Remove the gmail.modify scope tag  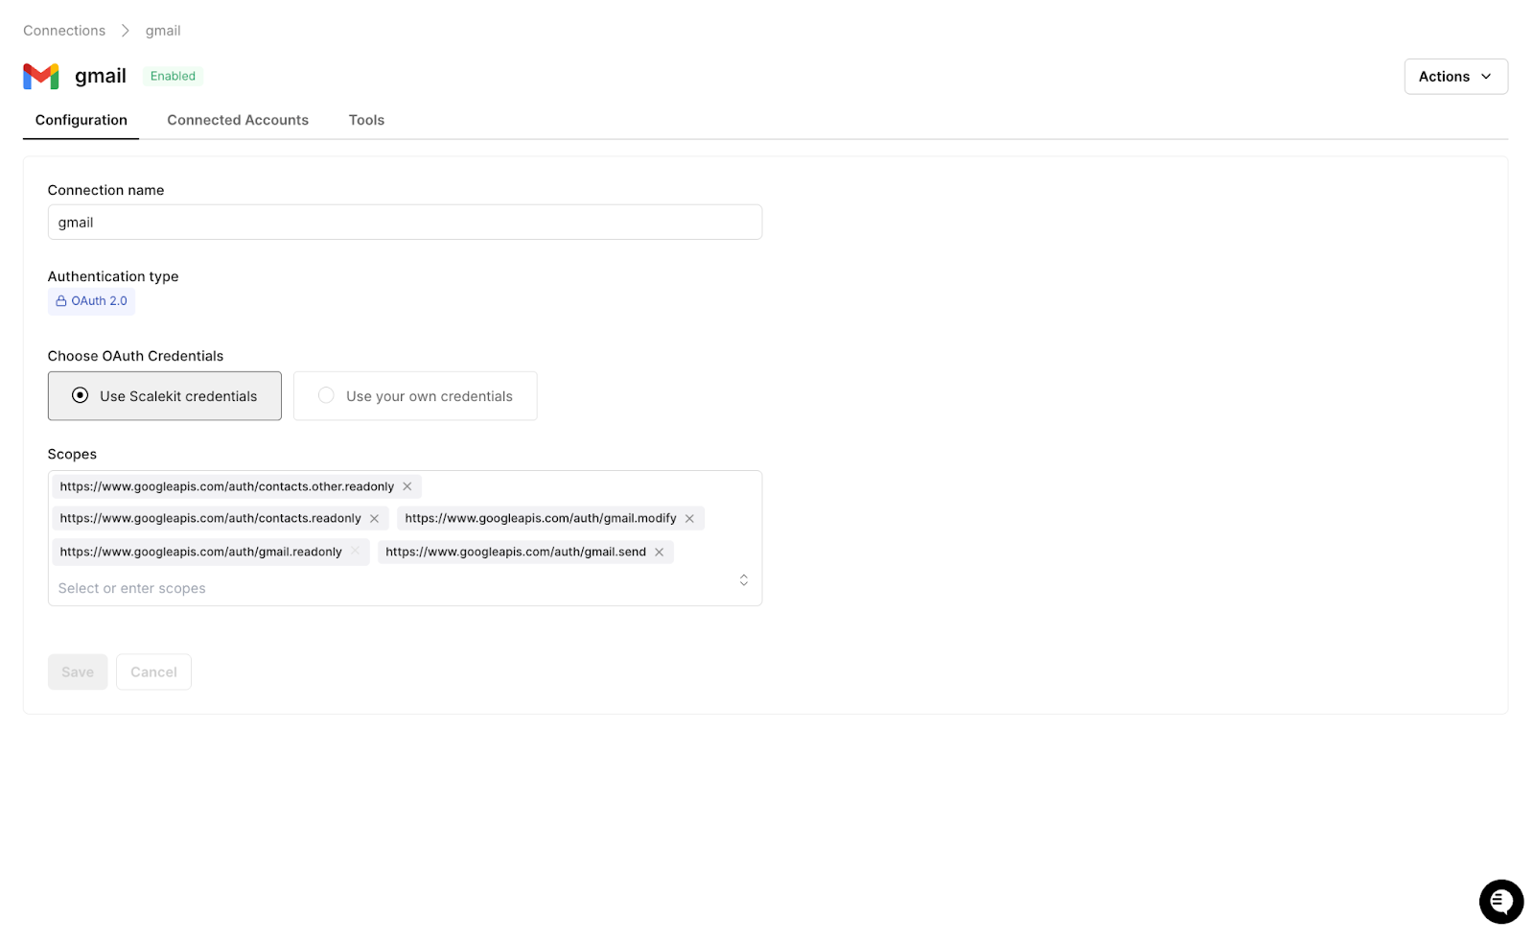tap(689, 518)
